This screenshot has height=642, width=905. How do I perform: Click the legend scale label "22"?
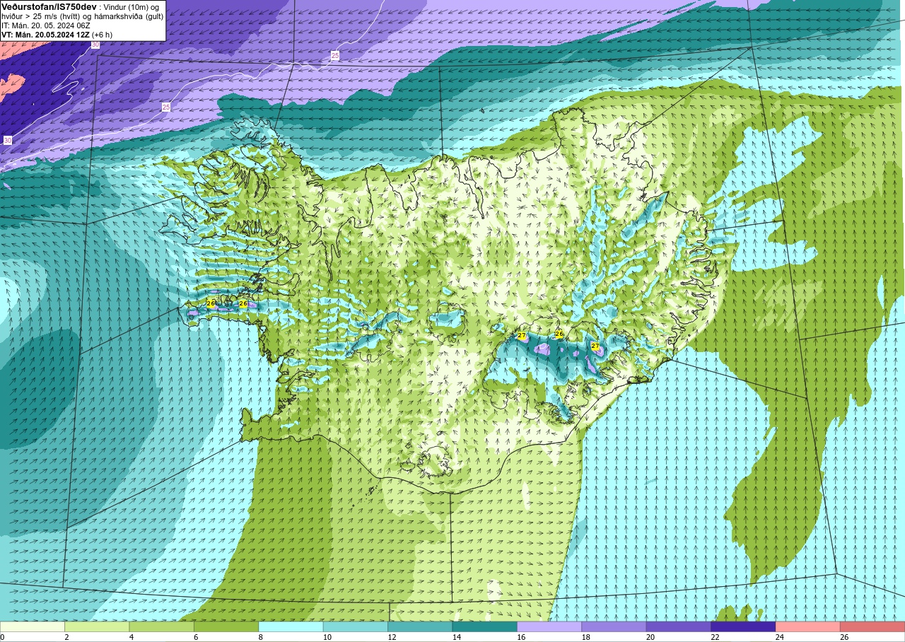coord(716,637)
